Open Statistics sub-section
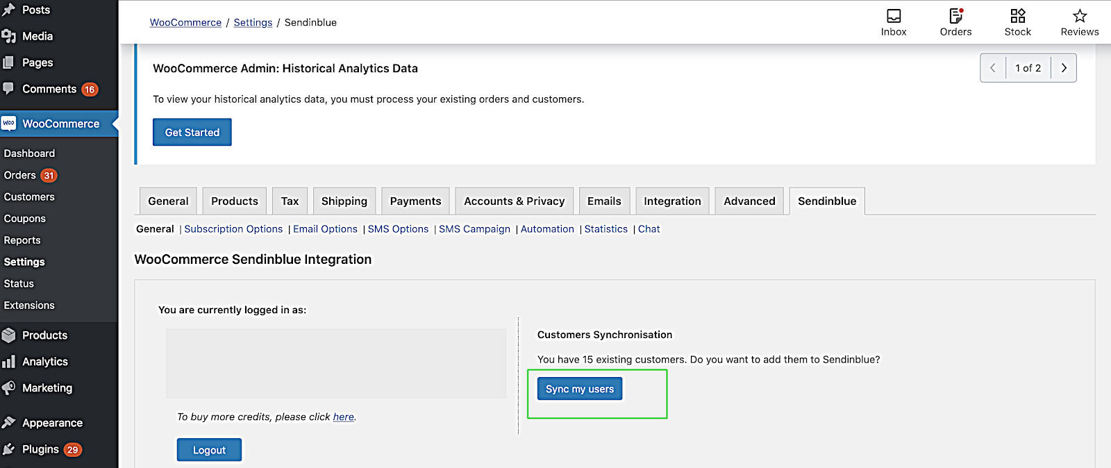This screenshot has height=468, width=1111. (606, 229)
